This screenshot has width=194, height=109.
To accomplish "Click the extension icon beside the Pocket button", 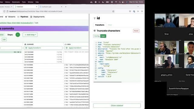I will pyautogui.click(x=134, y=11).
